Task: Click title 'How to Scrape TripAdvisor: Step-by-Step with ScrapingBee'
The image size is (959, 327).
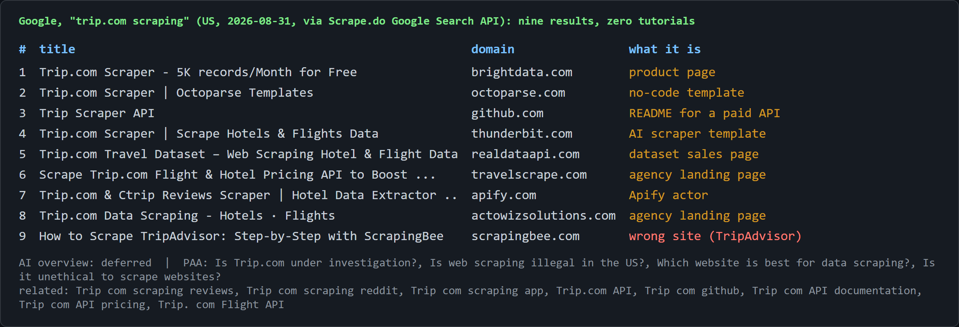Action: [241, 236]
